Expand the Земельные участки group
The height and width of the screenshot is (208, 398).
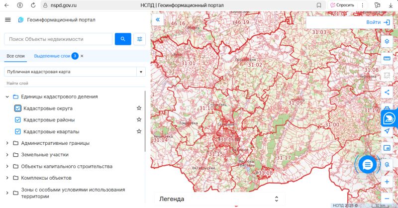(x=7, y=155)
